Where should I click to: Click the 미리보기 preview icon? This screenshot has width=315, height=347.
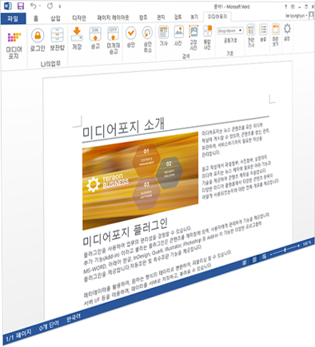276,29
